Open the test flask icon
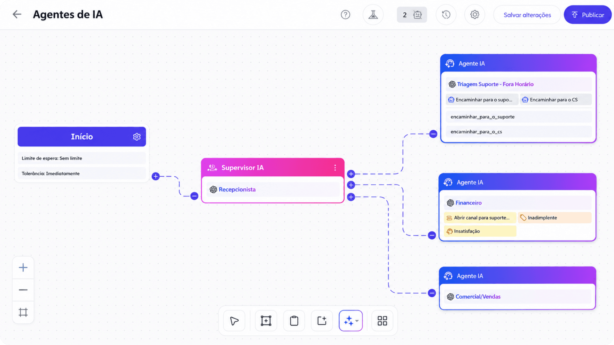Screen dimensions: 614x345 [x=373, y=15]
